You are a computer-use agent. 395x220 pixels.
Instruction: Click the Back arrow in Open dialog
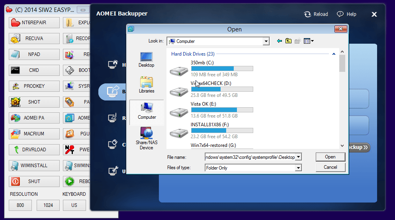[x=280, y=41]
